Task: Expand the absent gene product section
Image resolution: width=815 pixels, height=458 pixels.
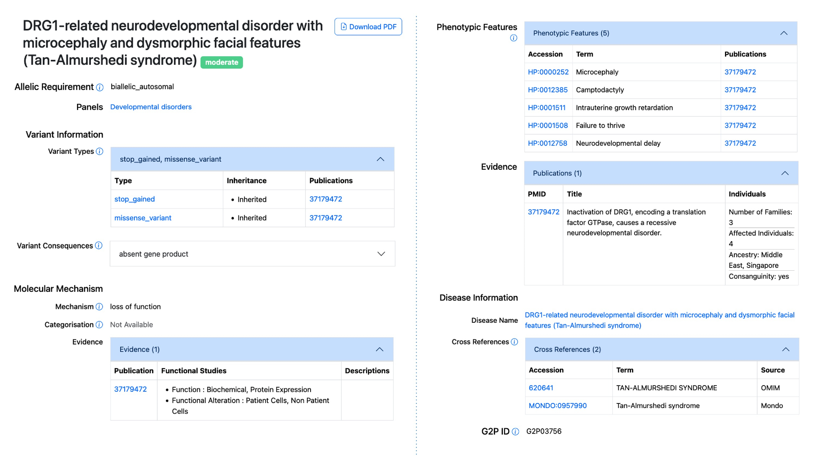Action: tap(381, 254)
